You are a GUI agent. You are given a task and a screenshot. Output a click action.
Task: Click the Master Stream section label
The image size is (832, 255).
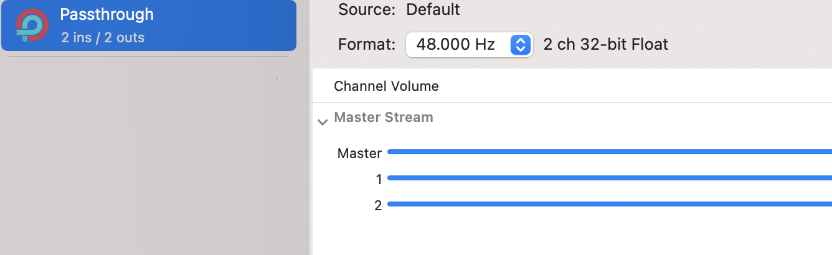tap(384, 117)
